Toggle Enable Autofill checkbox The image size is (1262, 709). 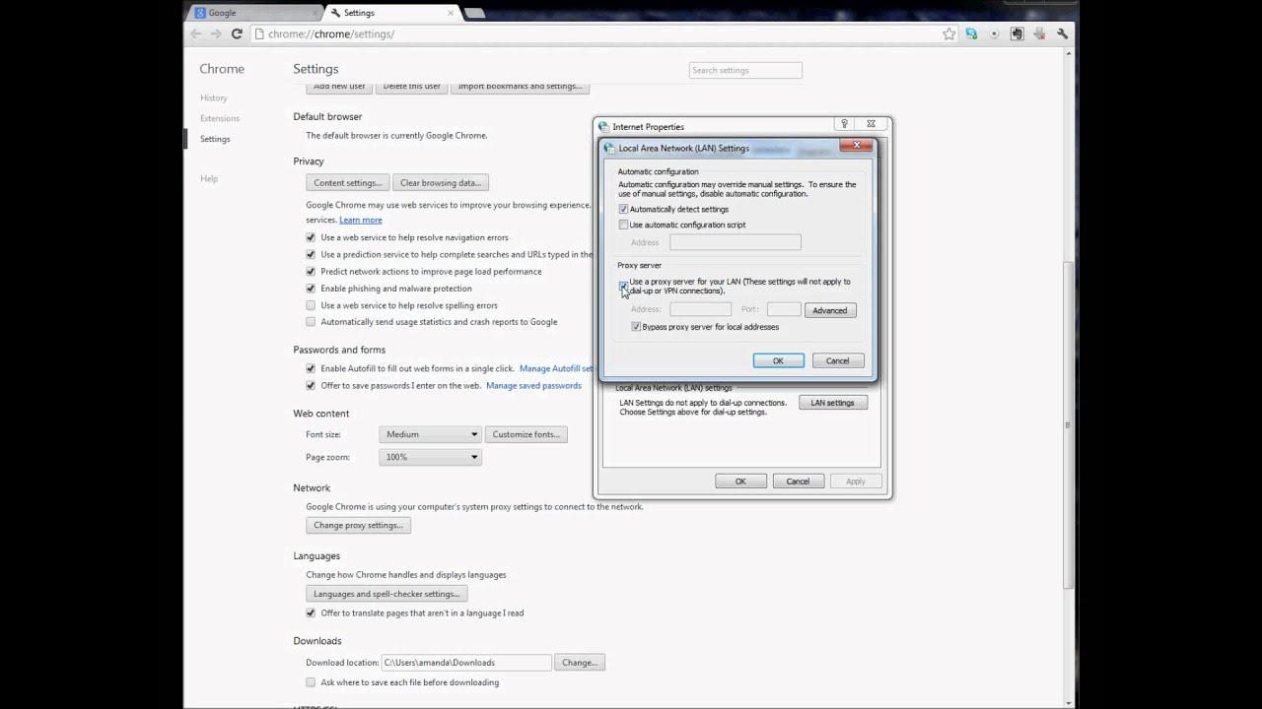pos(311,368)
